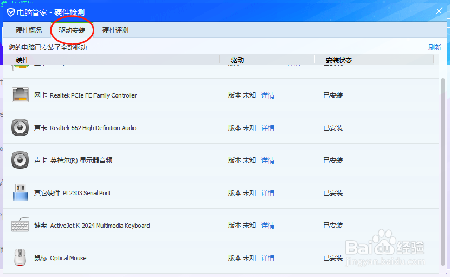Click the keyboard icon for ActiveJet K-2024
The height and width of the screenshot is (277, 450).
(20, 225)
